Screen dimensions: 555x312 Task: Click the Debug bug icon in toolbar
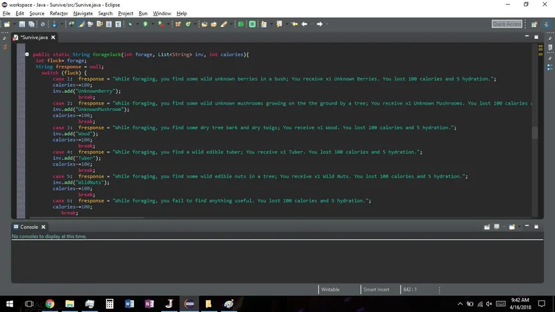click(x=130, y=24)
